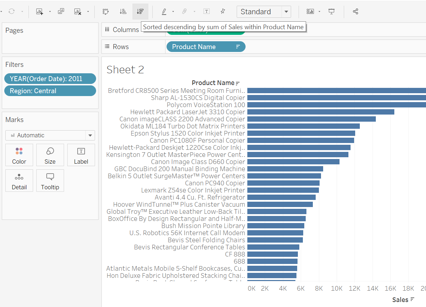Image resolution: width=426 pixels, height=307 pixels.
Task: Click the Color button in Marks card
Action: [19, 155]
